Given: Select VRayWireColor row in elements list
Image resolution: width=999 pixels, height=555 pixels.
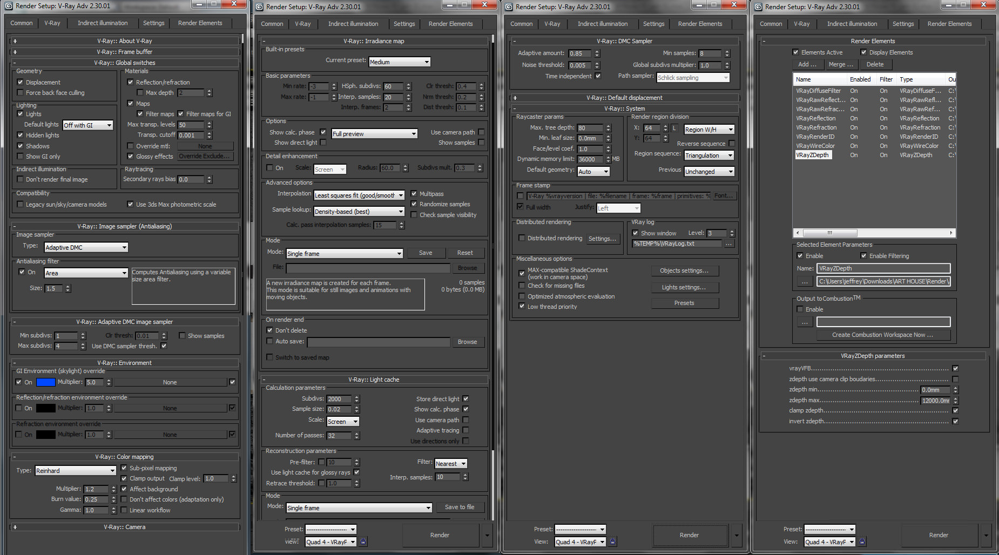Looking at the screenshot, I should pyautogui.click(x=874, y=146).
